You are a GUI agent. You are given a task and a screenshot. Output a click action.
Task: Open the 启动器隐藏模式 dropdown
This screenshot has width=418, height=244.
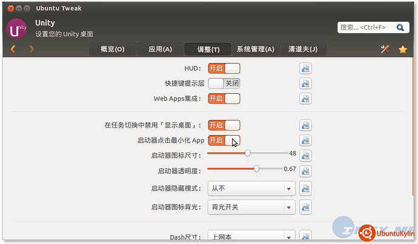pyautogui.click(x=251, y=188)
